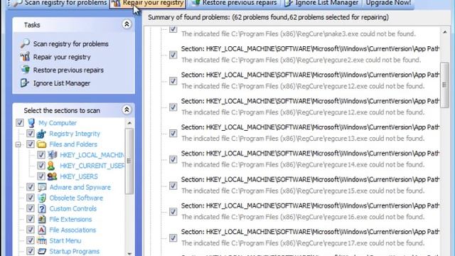The image size is (455, 256).
Task: Click Scan registry for problems link in Tasks
Action: point(70,44)
